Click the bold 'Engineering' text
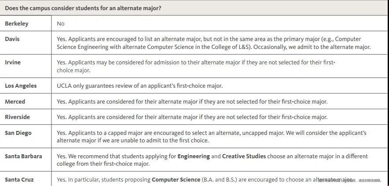 (194, 156)
